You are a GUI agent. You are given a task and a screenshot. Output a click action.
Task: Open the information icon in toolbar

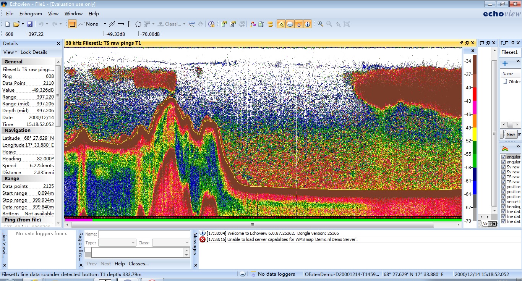point(307,24)
